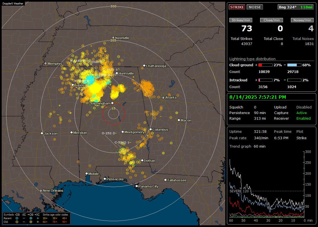
Task: Click the Total Strikes count 43937
Action: point(247,44)
